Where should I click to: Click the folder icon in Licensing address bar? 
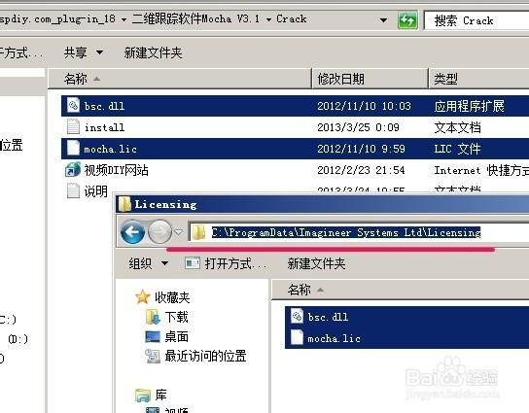coord(198,232)
